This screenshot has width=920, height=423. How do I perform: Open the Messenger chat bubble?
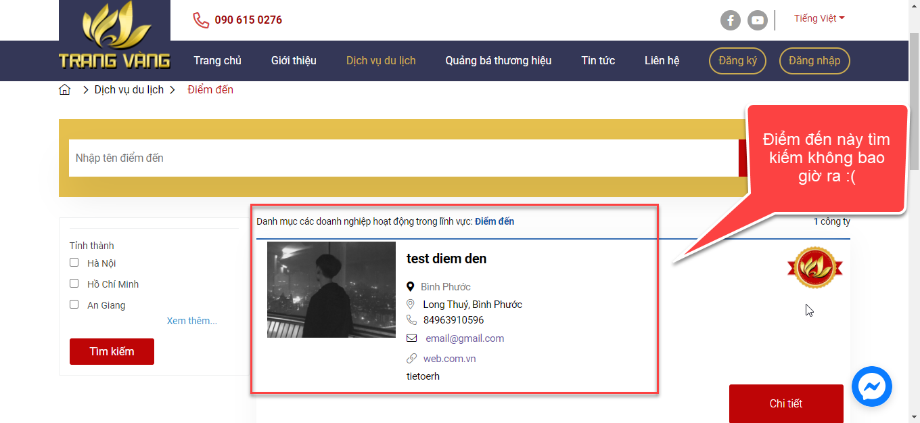871,386
